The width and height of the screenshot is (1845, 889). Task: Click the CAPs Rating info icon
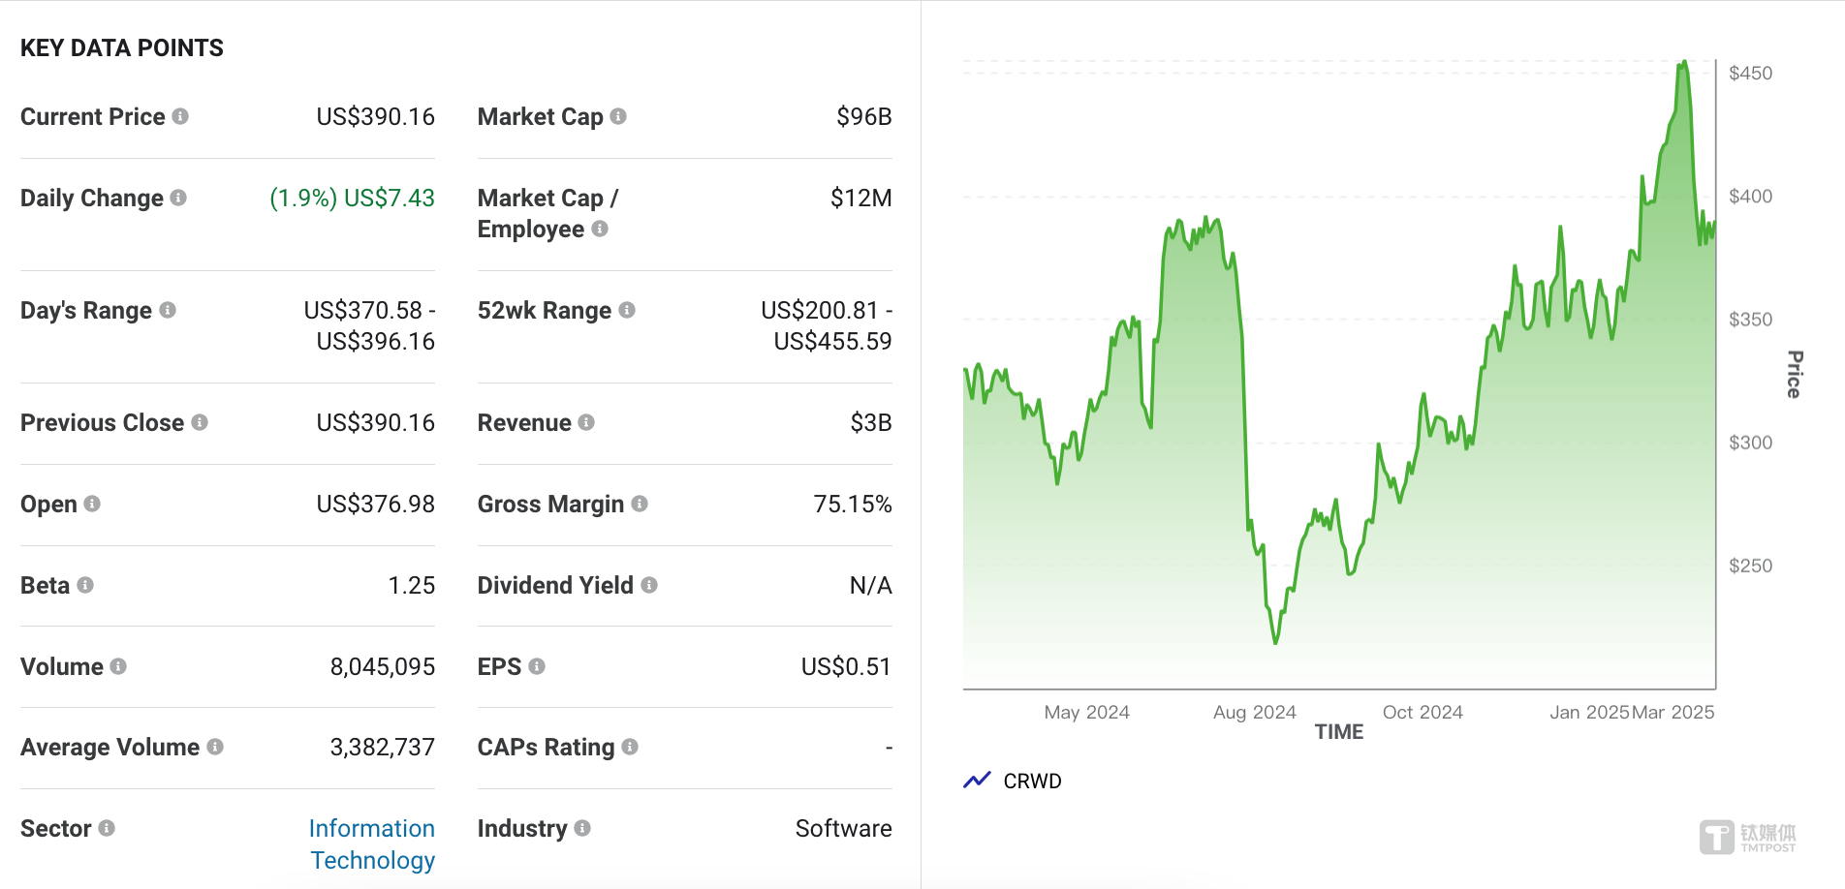click(x=630, y=747)
